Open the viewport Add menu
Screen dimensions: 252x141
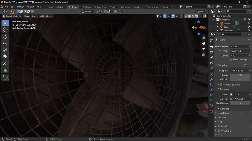coord(42,16)
